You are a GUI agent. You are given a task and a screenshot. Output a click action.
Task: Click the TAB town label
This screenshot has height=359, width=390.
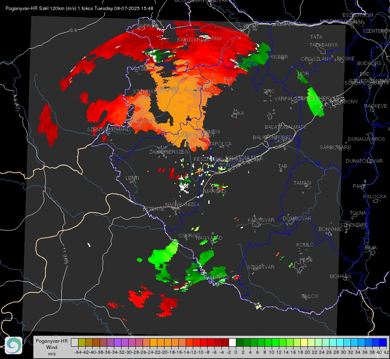pos(282,166)
